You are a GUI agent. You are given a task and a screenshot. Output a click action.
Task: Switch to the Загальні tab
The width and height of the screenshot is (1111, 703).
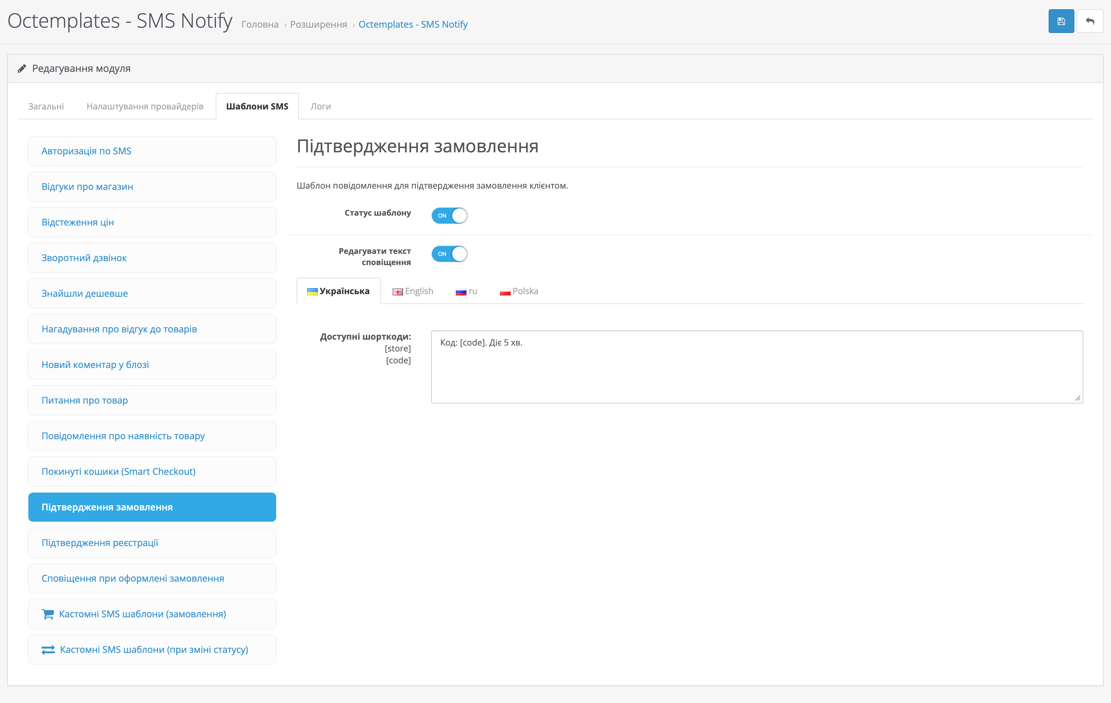pos(46,107)
